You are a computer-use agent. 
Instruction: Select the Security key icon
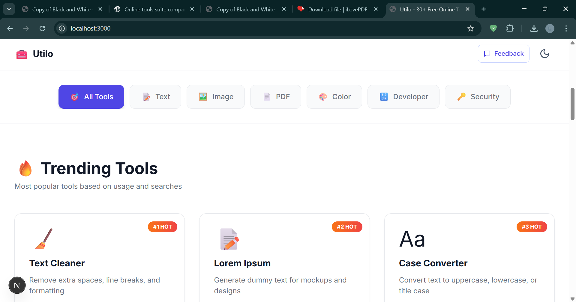coord(461,96)
